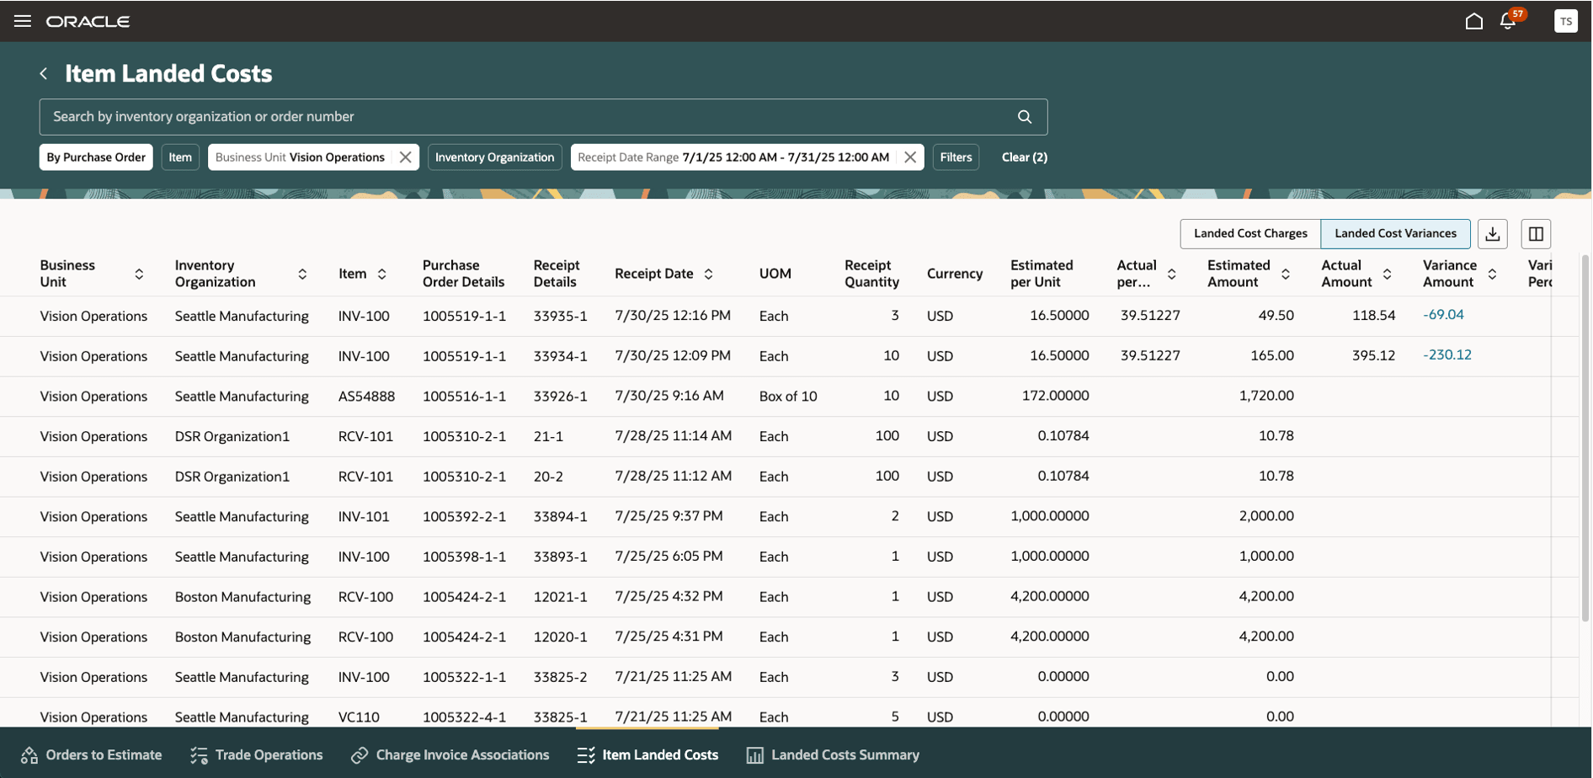
Task: Click the Clear (2) button
Action: [1024, 157]
